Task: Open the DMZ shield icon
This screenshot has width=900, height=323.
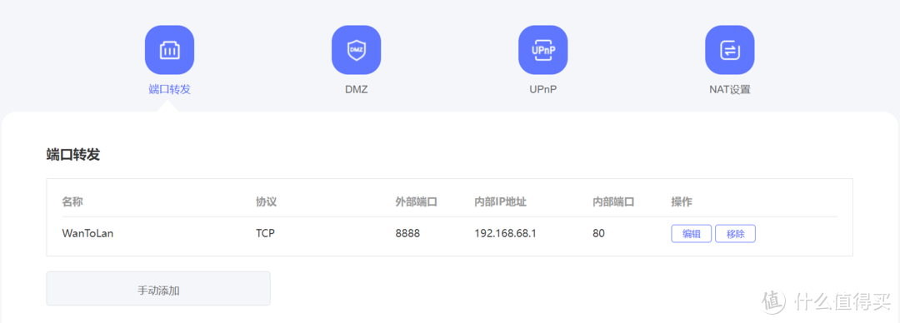Action: [357, 50]
